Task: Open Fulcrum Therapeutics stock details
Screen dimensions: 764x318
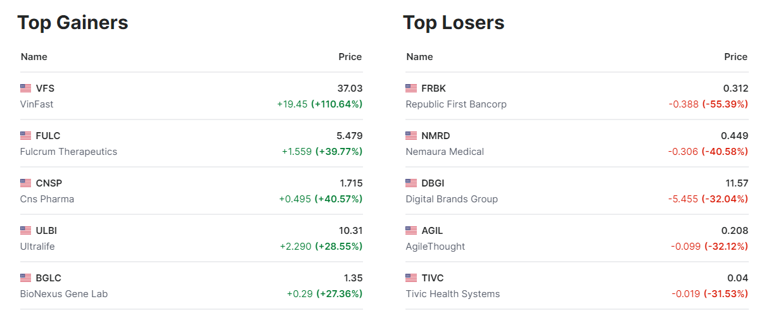Action: point(68,152)
